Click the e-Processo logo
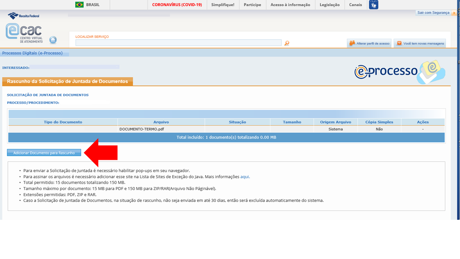The height and width of the screenshot is (259, 460). click(x=400, y=71)
